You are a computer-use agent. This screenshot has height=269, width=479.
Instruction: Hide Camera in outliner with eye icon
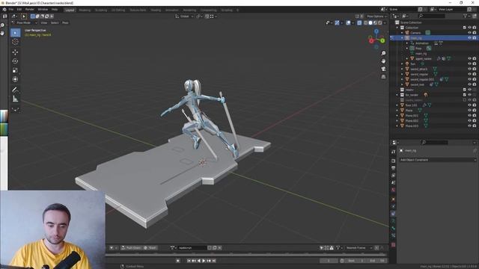click(x=469, y=33)
